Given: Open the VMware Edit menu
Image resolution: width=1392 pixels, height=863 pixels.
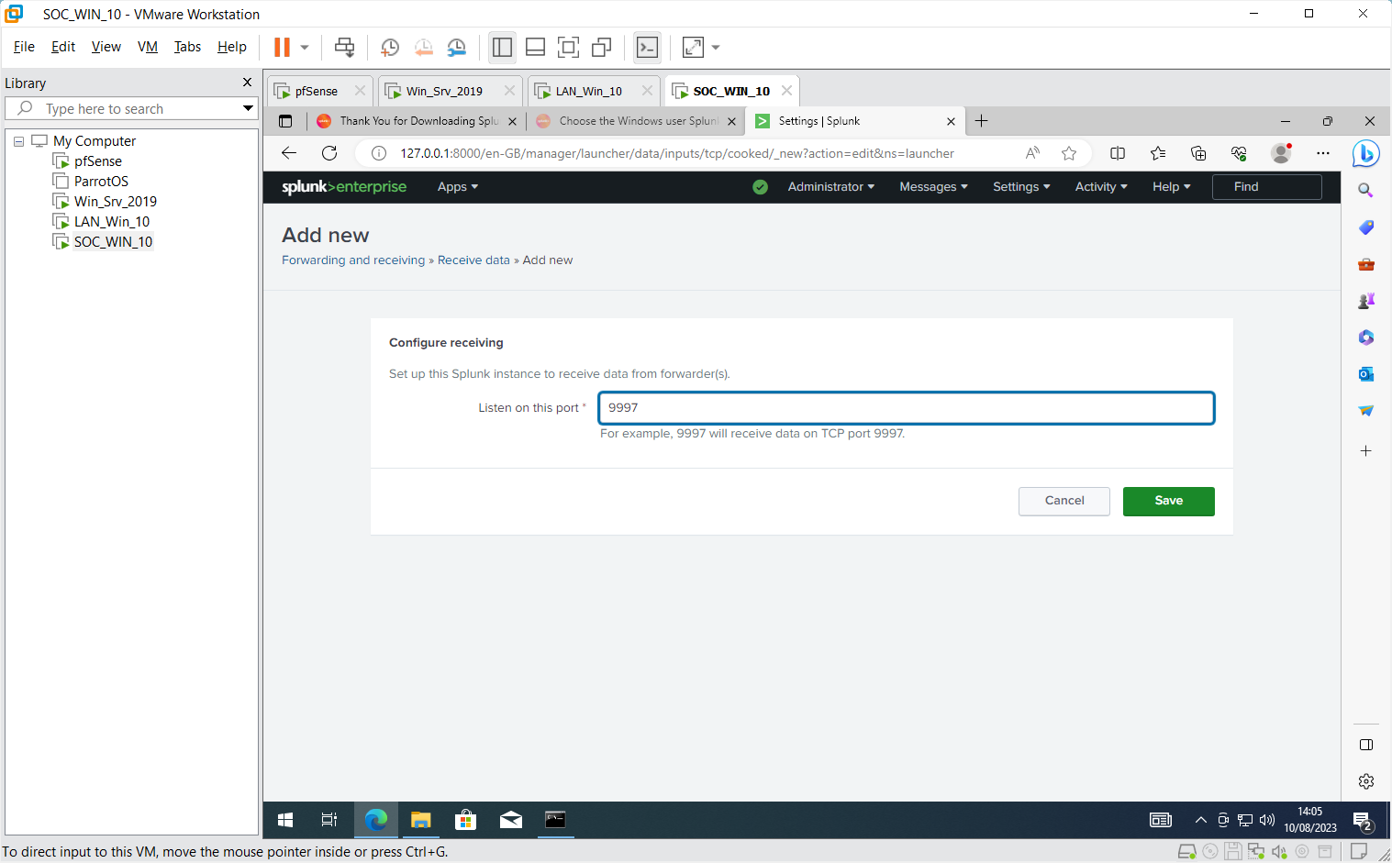Looking at the screenshot, I should tap(63, 47).
